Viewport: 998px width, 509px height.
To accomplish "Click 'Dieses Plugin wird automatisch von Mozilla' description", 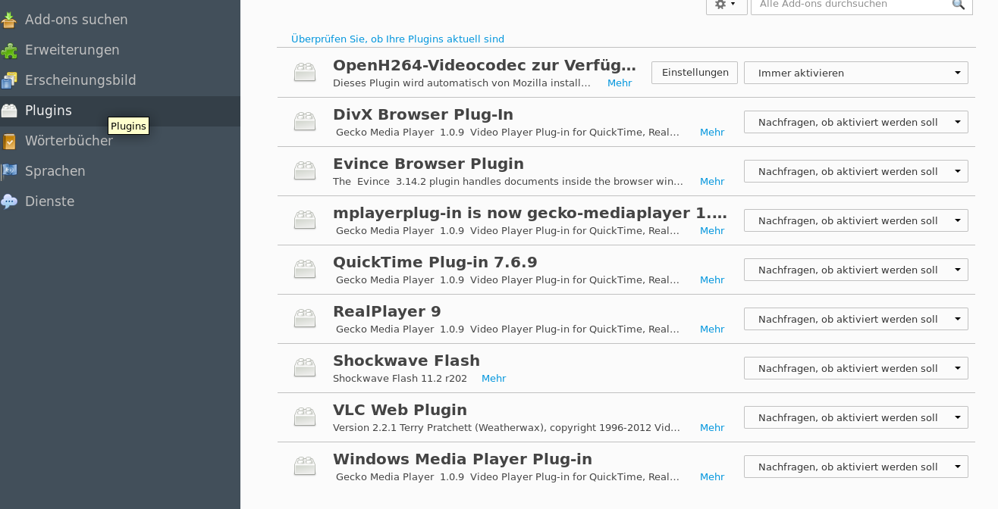I will tap(462, 83).
